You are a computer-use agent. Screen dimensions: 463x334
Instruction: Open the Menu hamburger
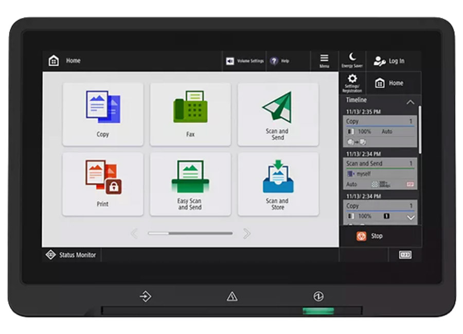325,61
